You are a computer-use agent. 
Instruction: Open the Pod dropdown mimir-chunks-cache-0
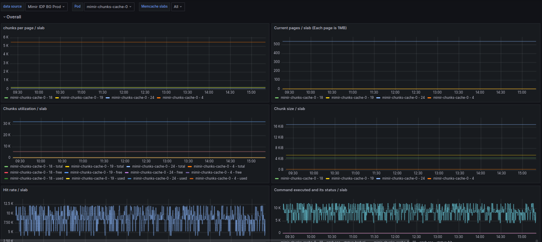[x=109, y=7]
